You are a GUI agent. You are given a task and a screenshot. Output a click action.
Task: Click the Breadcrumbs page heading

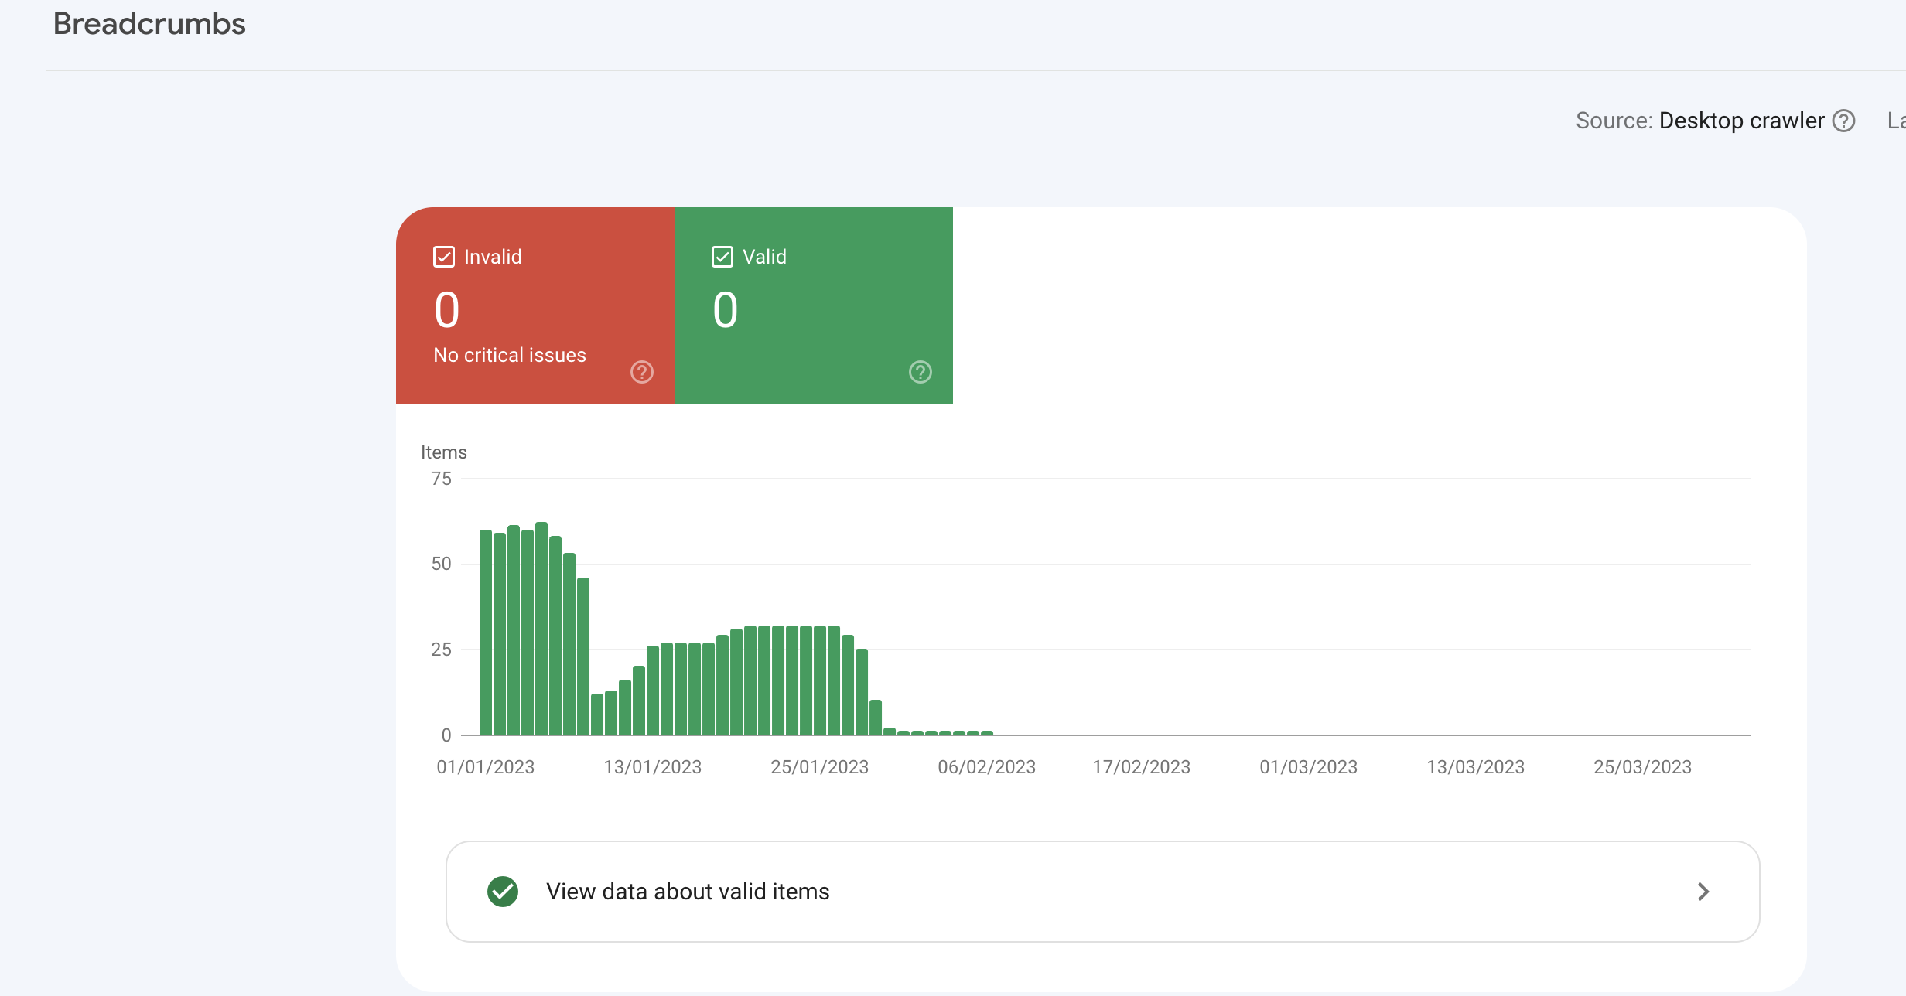pos(149,24)
